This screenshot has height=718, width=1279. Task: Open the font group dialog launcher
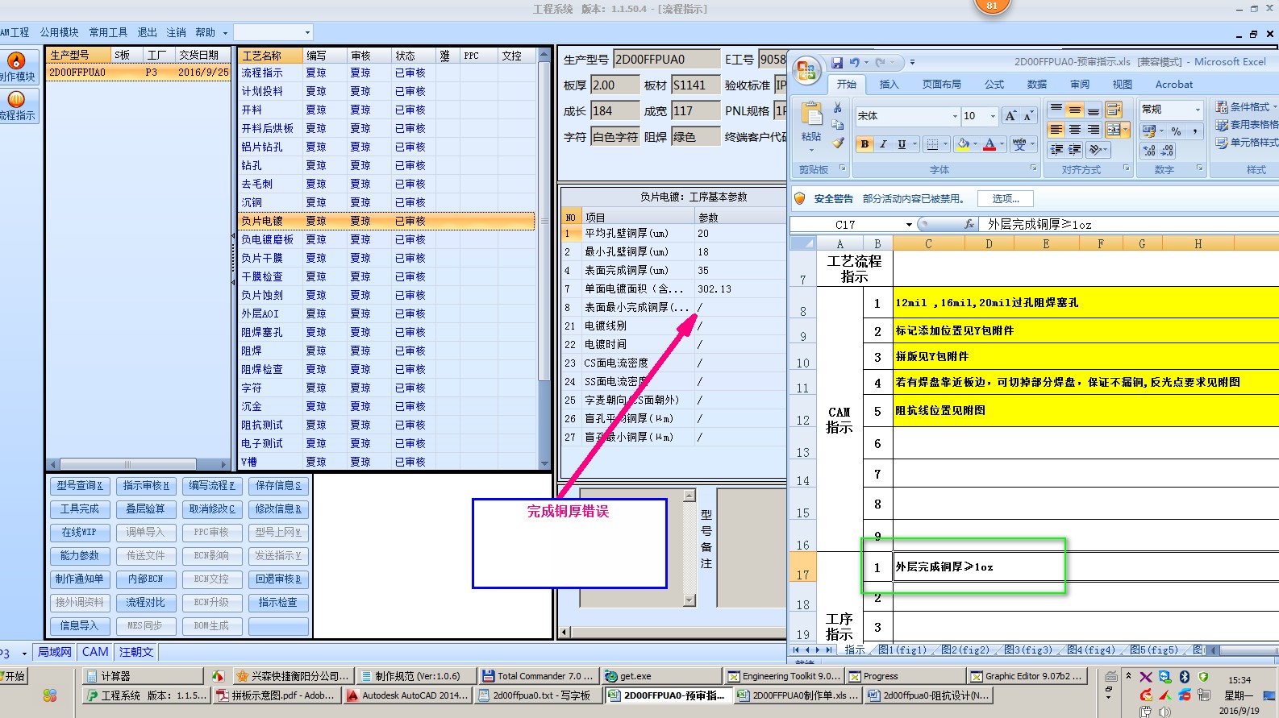1033,169
